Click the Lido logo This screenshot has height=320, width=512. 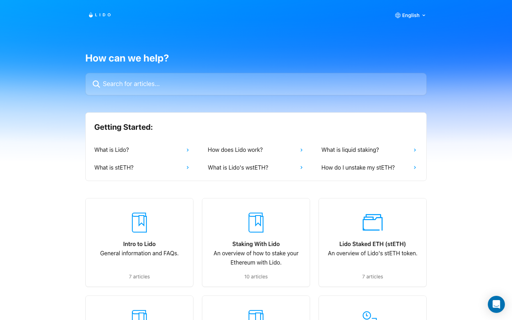[100, 15]
